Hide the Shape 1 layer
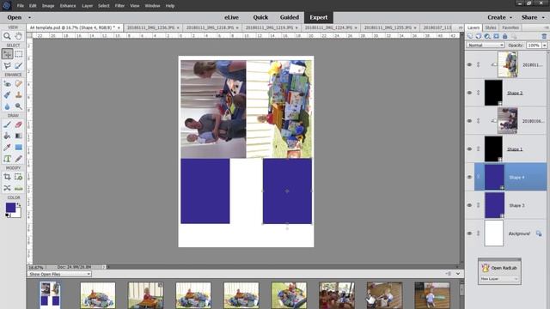Viewport: 550px width, 309px height. (470, 148)
